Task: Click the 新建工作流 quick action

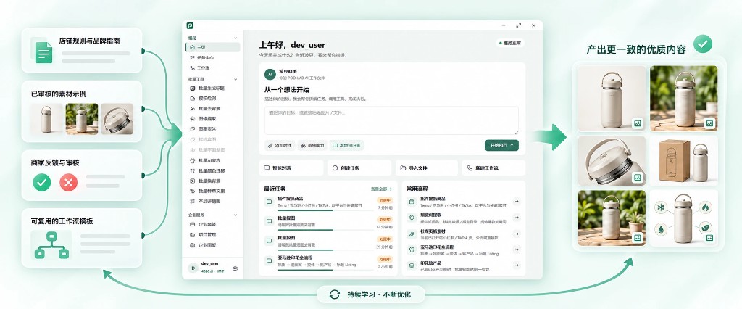Action: pyautogui.click(x=493, y=168)
